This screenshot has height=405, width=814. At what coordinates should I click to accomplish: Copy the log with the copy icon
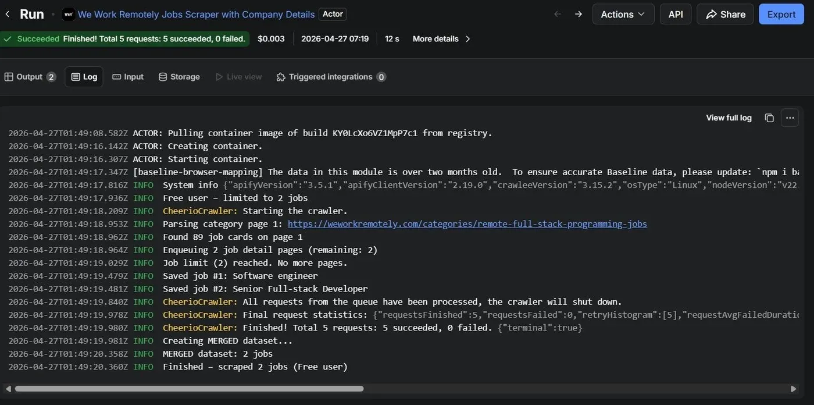pyautogui.click(x=769, y=118)
